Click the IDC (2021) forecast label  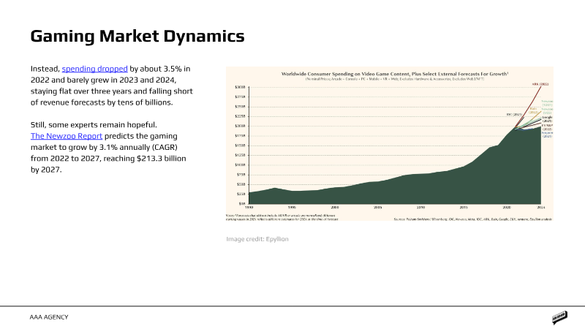click(514, 115)
